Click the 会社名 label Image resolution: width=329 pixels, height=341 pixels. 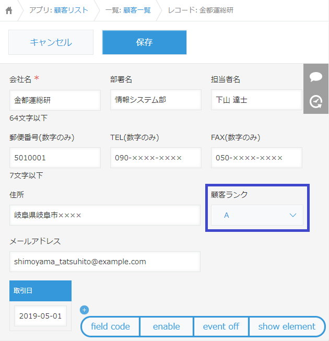click(x=20, y=79)
